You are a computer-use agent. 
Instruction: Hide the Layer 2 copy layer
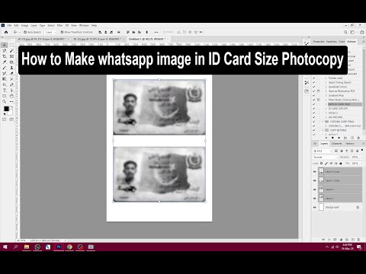315,172
